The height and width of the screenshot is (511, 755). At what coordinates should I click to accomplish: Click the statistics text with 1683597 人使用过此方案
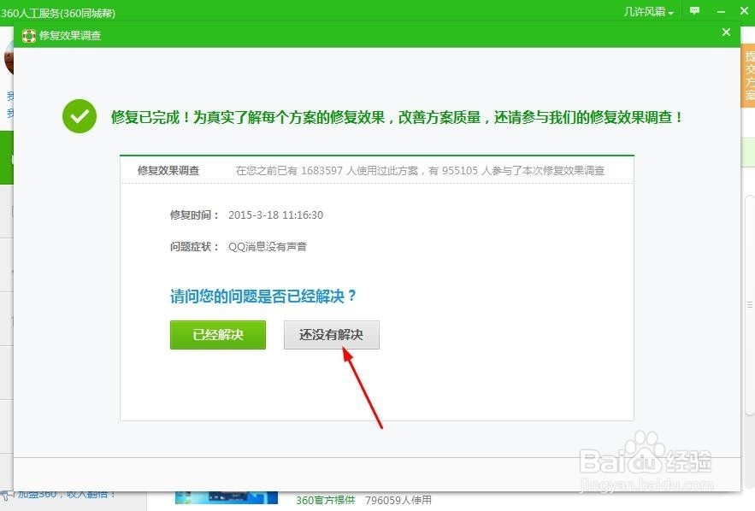tap(420, 170)
